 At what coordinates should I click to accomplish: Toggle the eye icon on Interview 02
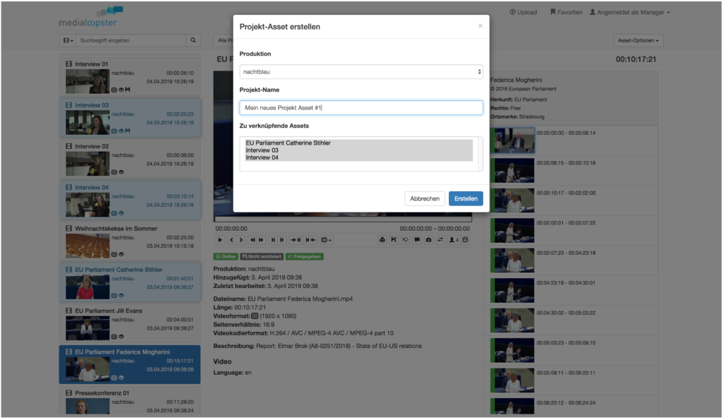[120, 172]
